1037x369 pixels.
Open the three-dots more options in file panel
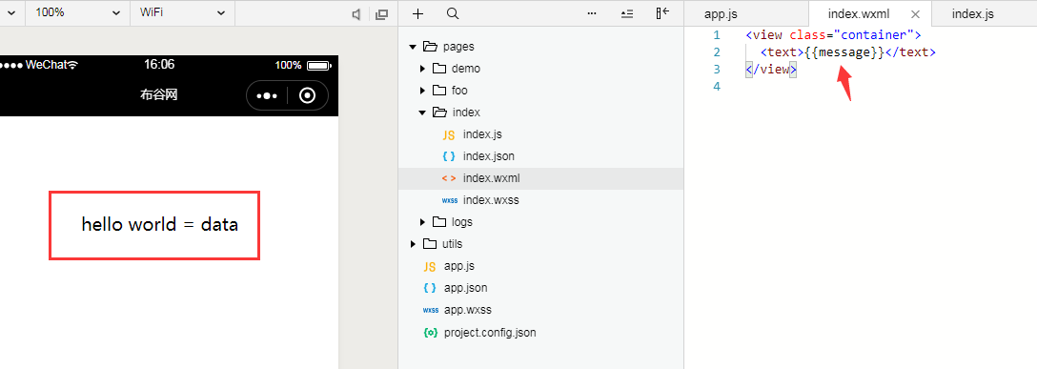[592, 13]
